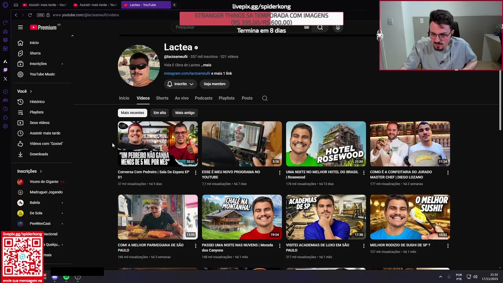Select Mais recentes sort chip
The image size is (503, 283).
[x=132, y=113]
